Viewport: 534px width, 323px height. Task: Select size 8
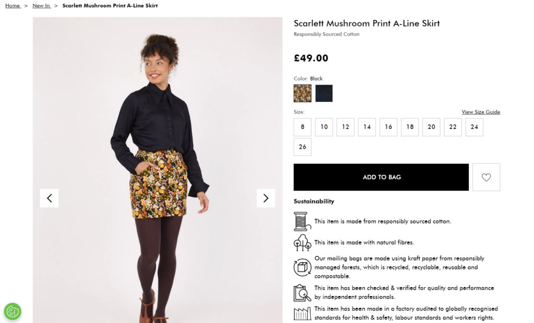coord(302,127)
